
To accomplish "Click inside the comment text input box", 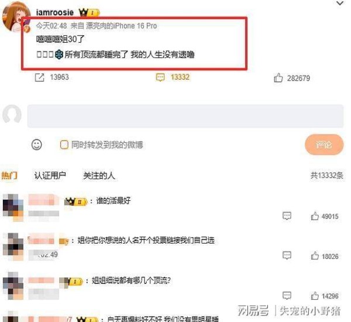I will 185,116.
